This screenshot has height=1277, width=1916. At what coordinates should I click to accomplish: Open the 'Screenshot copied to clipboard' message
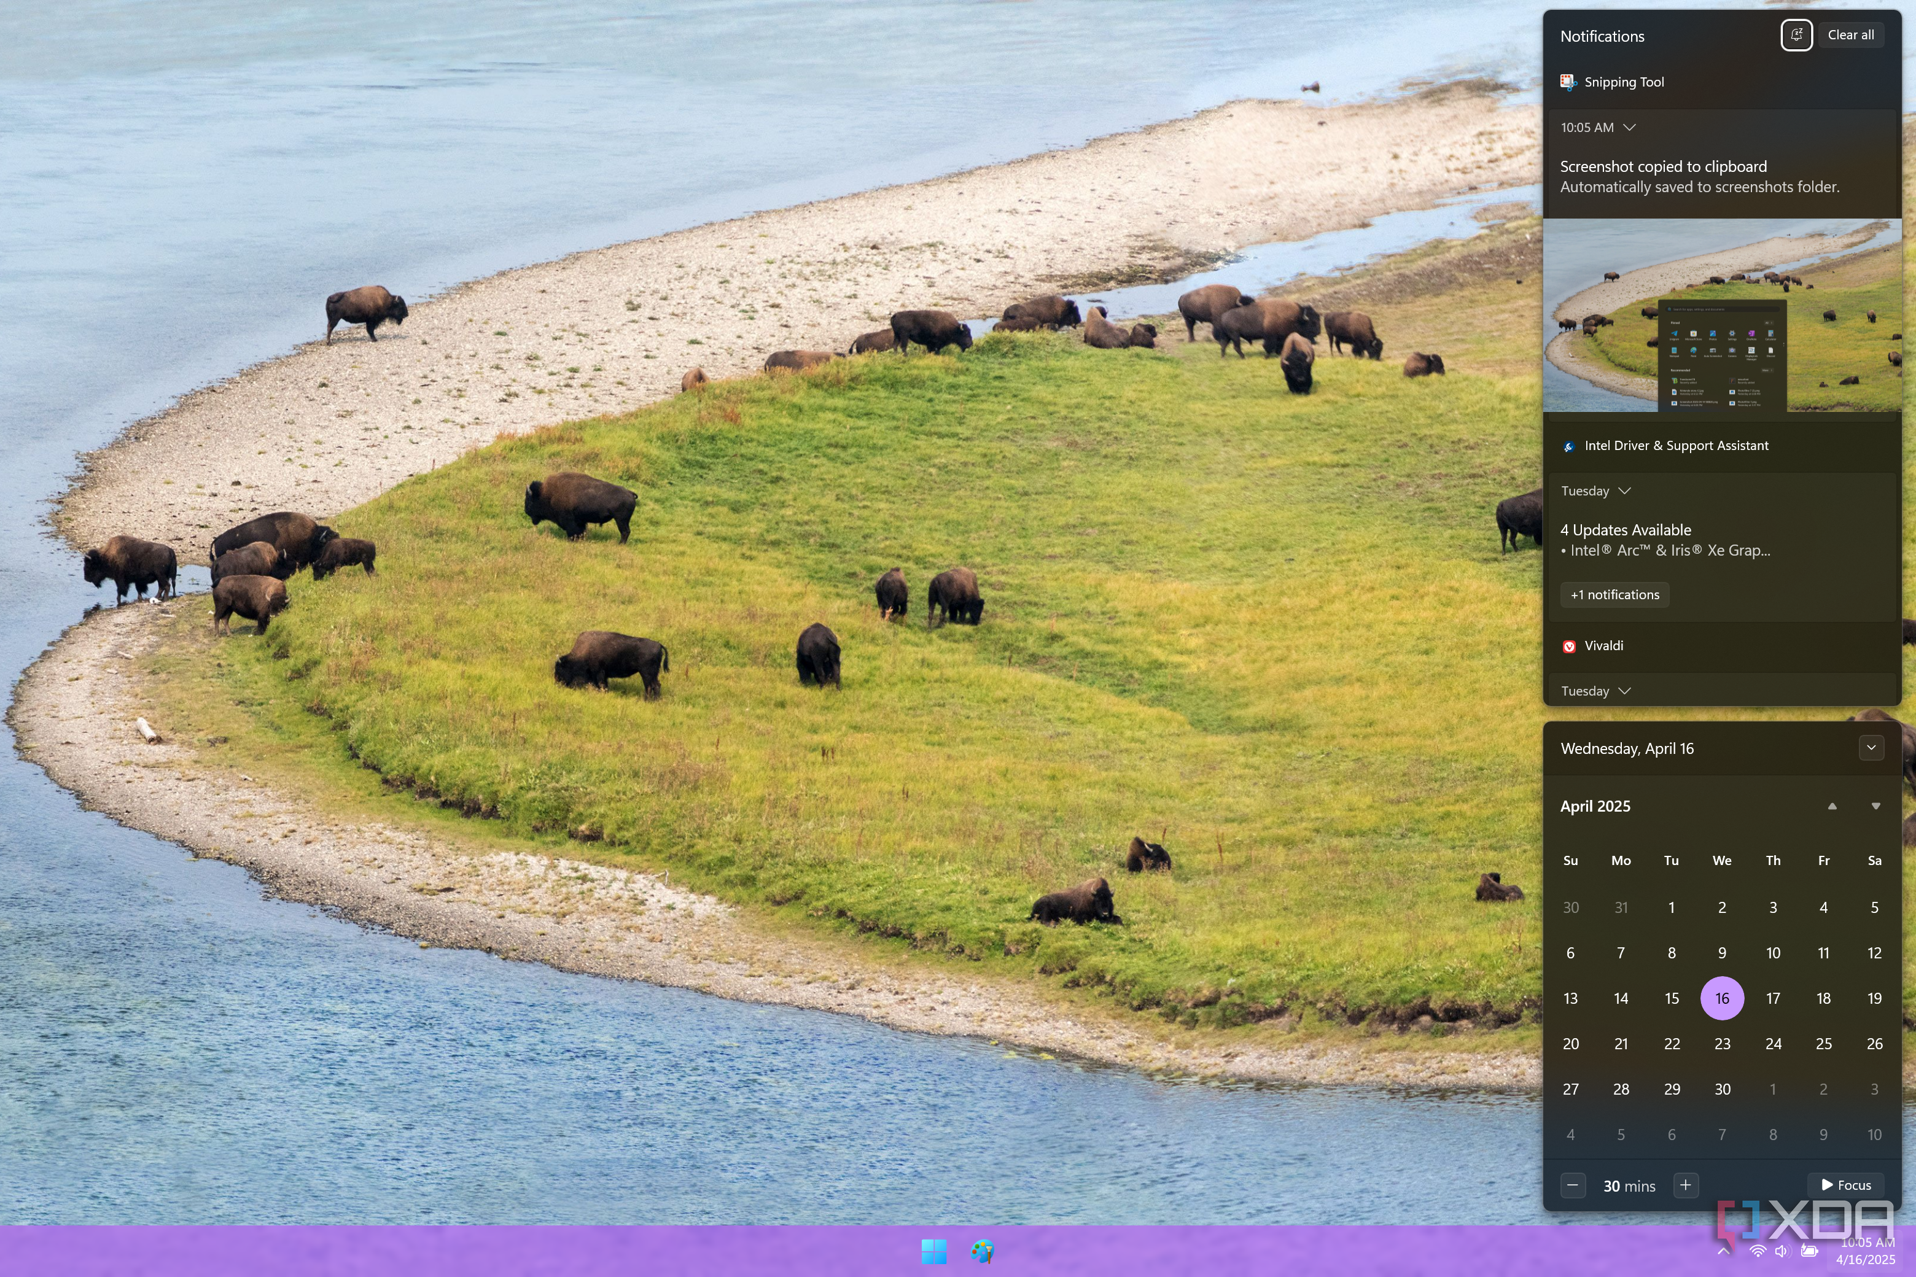tap(1662, 166)
